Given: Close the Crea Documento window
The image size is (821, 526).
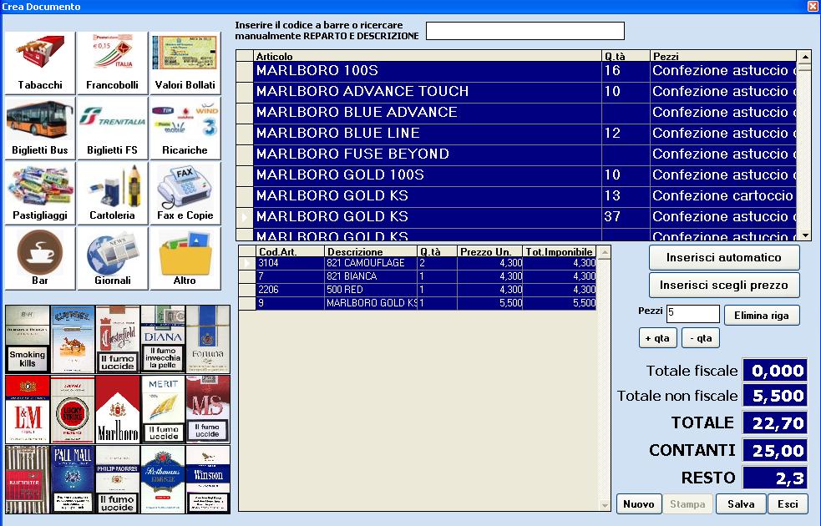Looking at the screenshot, I should click(x=813, y=7).
